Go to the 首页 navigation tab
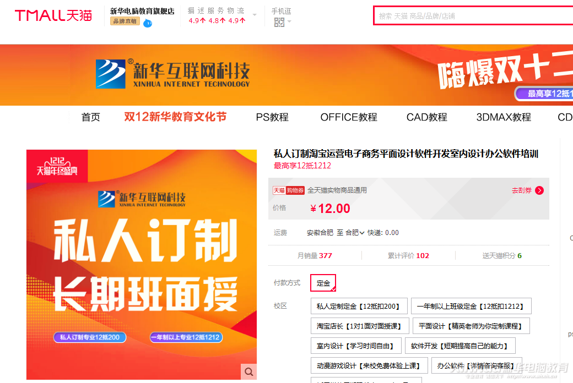Screen dimensions: 573x383 click(x=91, y=117)
